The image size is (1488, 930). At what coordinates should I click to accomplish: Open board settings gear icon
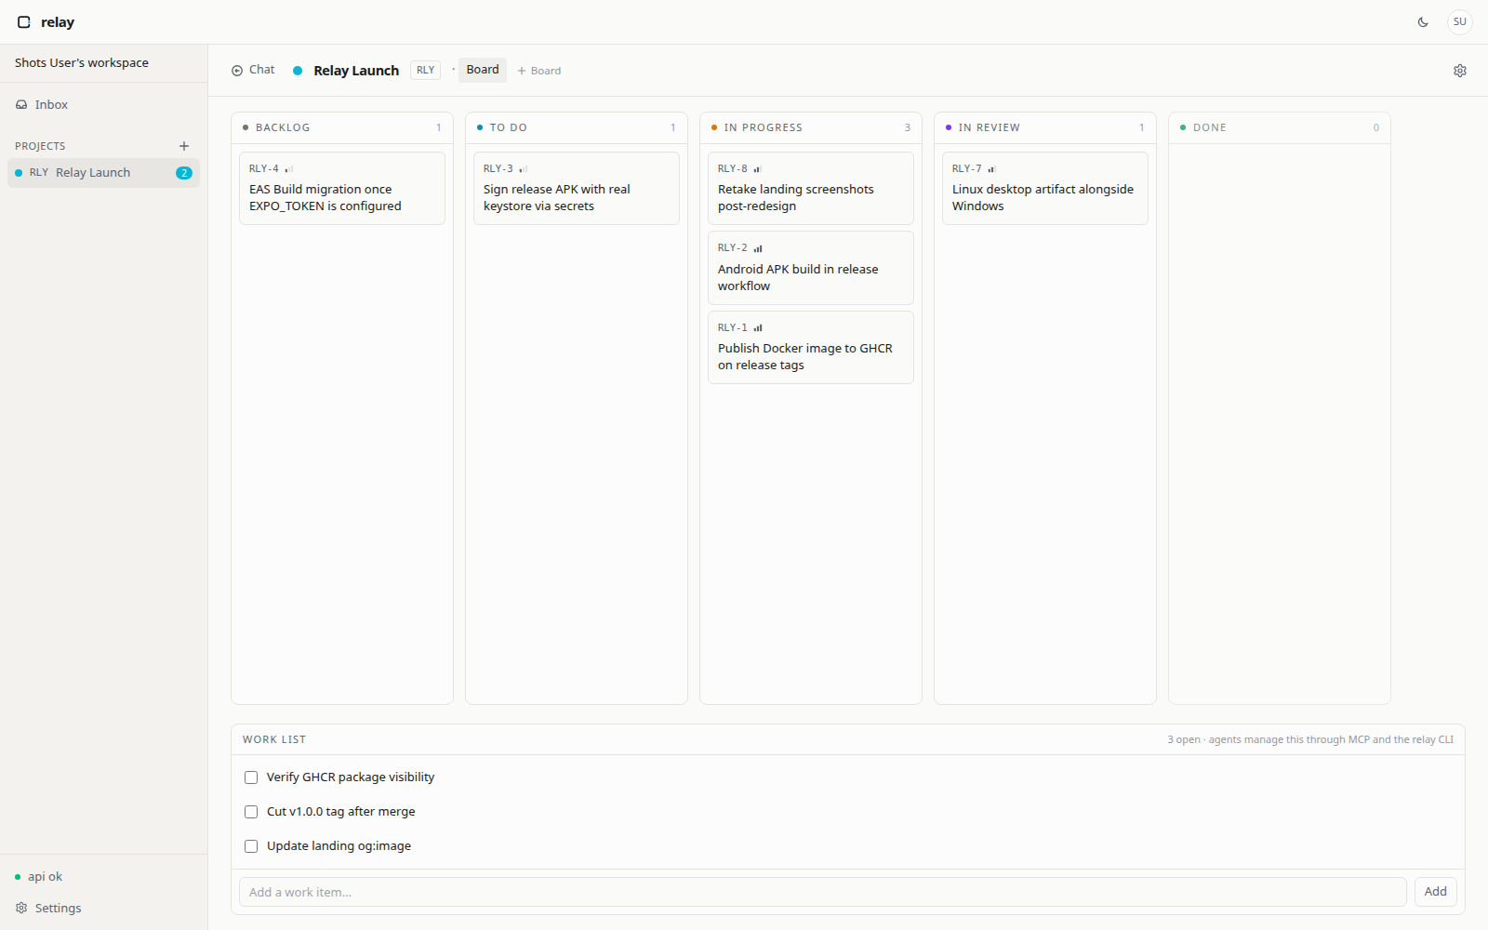pos(1460,71)
